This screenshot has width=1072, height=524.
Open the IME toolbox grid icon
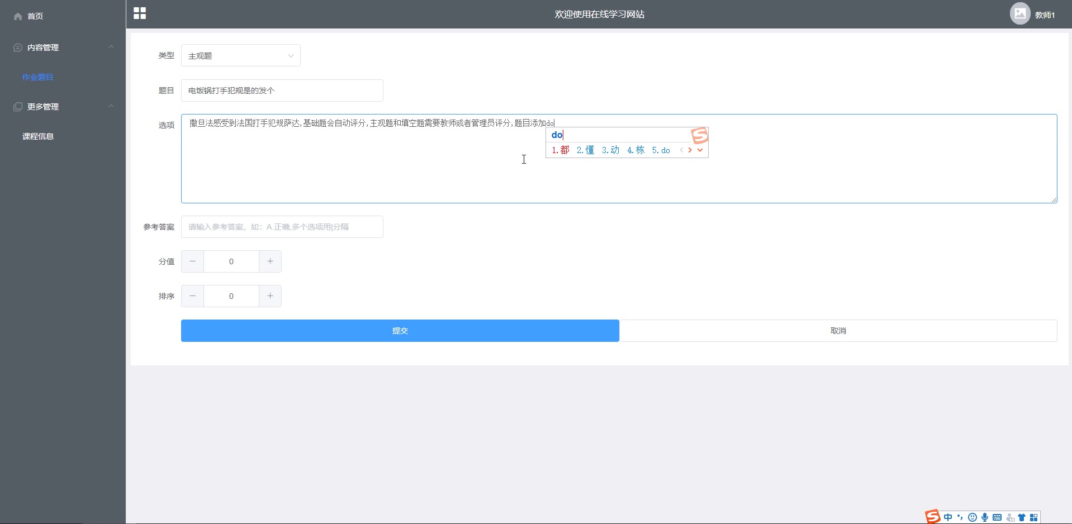[x=1034, y=517]
